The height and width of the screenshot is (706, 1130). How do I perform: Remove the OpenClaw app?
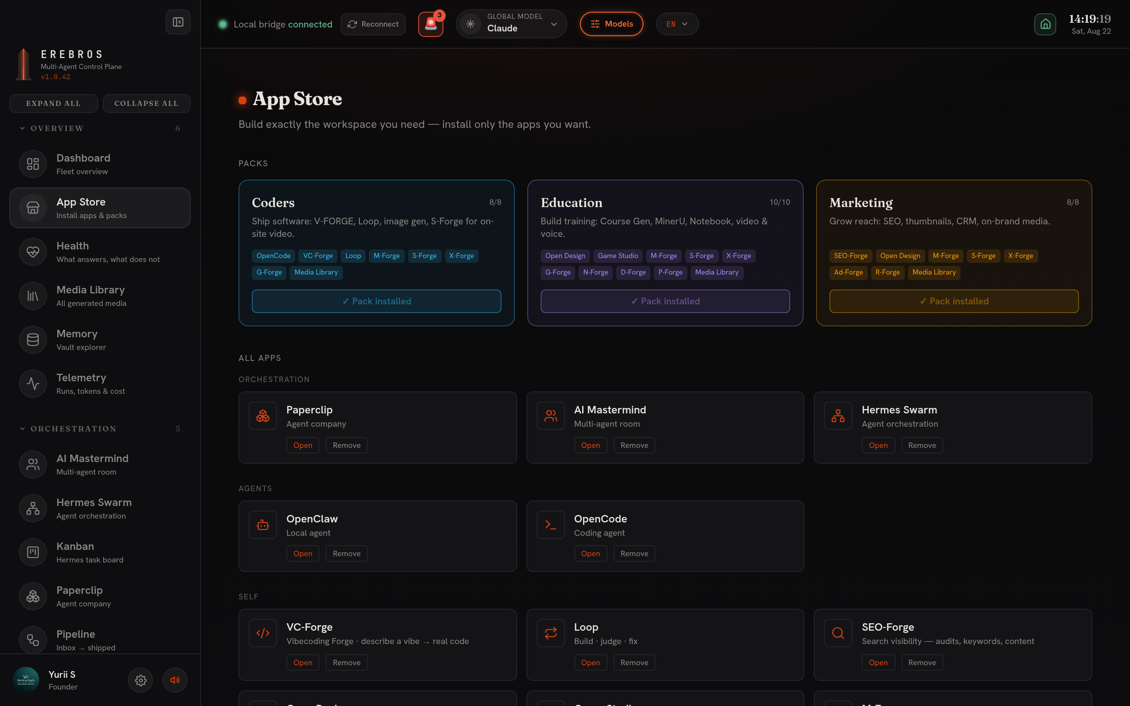[346, 554]
